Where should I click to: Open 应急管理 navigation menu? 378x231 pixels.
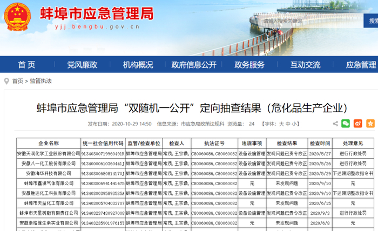click(x=361, y=65)
